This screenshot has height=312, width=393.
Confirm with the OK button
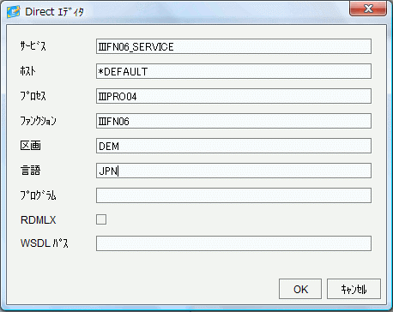coord(300,289)
